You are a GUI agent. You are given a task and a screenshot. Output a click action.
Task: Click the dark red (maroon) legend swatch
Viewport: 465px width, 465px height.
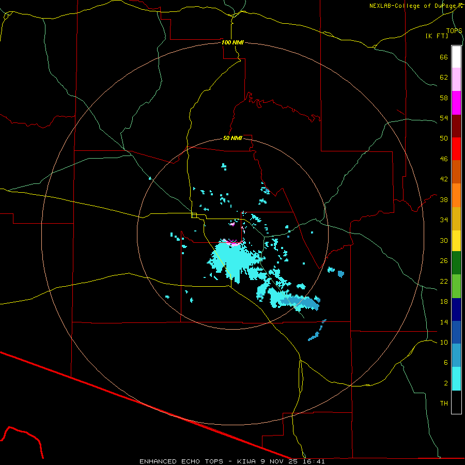tap(456, 126)
